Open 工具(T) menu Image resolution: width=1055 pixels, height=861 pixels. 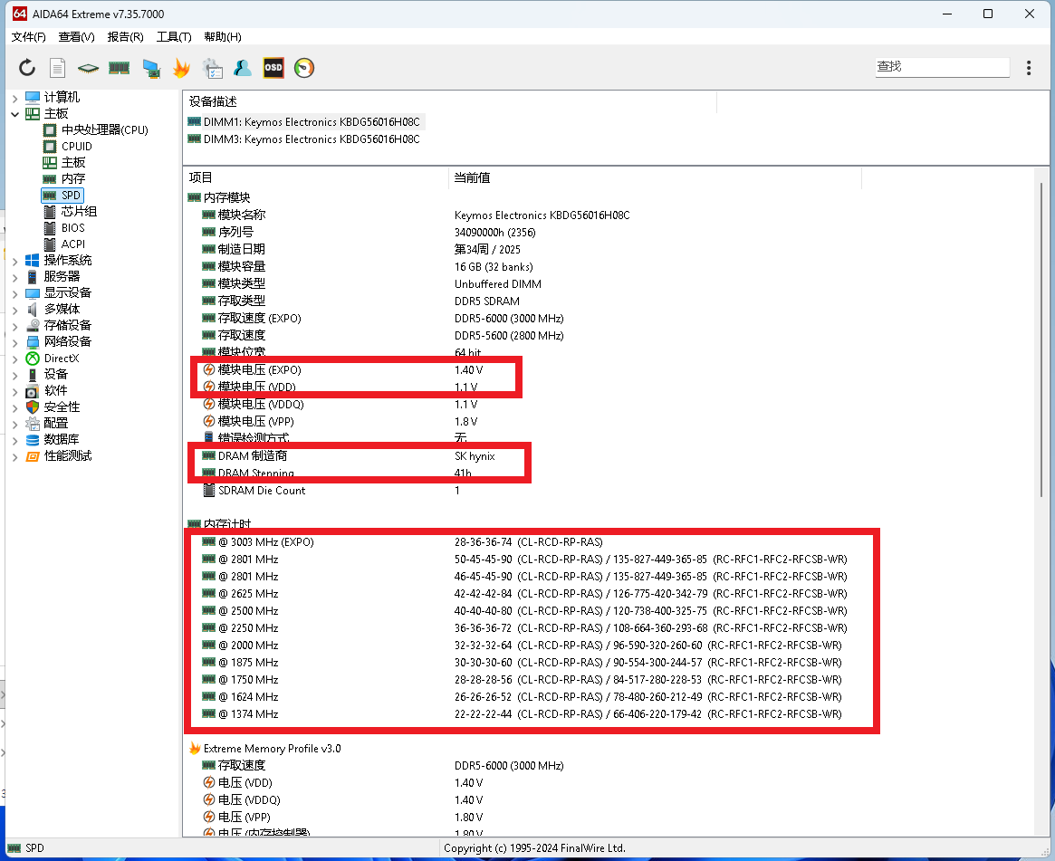174,37
